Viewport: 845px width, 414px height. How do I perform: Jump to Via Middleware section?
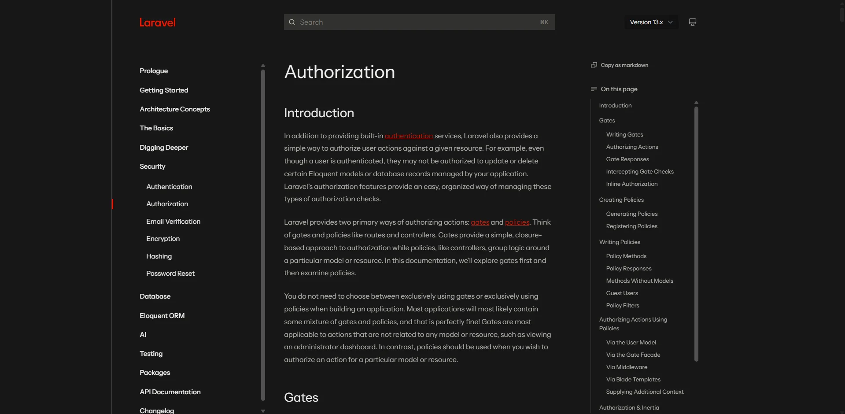click(627, 367)
